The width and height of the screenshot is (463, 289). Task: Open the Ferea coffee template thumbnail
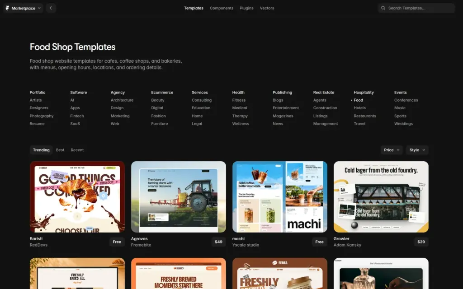click(279, 273)
